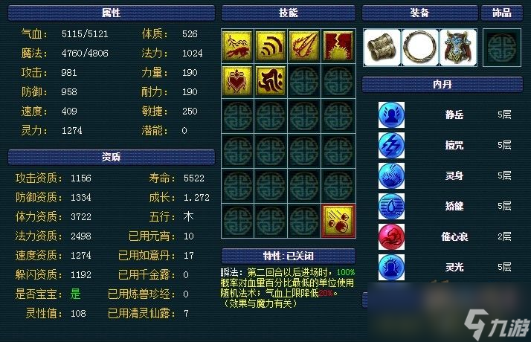Image resolution: width=531 pixels, height=342 pixels.
Task: Click the landscape-and-beast skill icon in the skill grid
Action: 237,45
